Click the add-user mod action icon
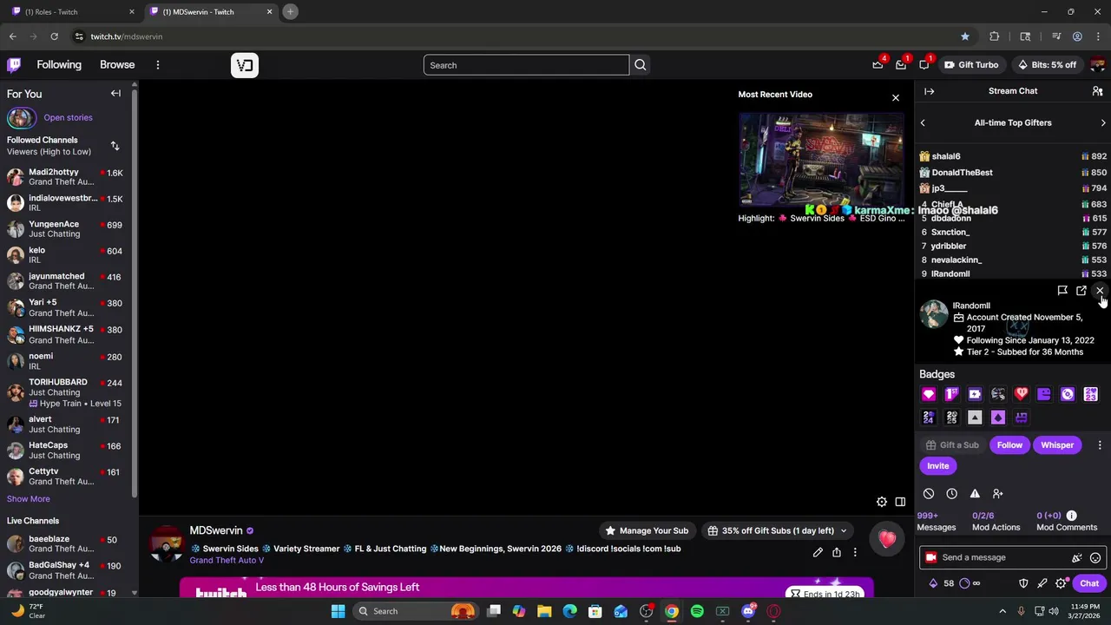 click(998, 494)
